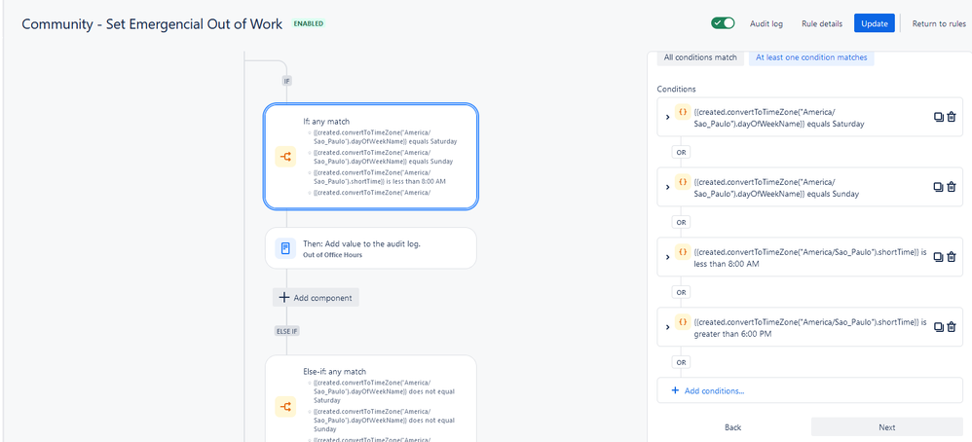Click the plus icon beside Add component

click(x=284, y=298)
